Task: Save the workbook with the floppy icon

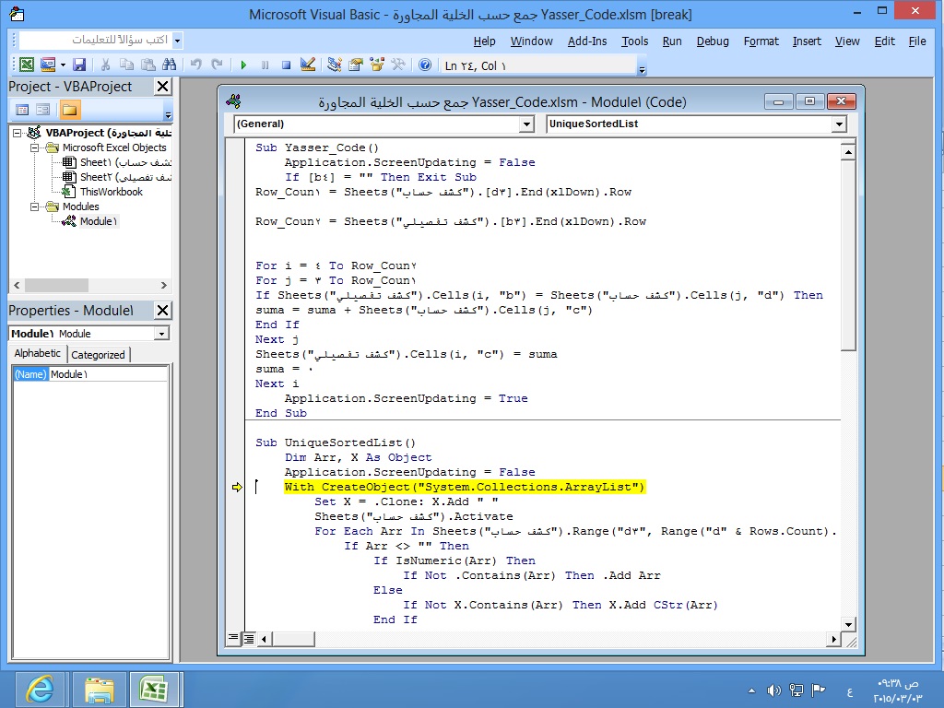Action: click(79, 65)
